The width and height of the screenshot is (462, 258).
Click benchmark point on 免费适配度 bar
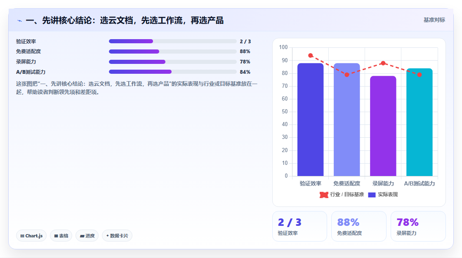(347, 75)
